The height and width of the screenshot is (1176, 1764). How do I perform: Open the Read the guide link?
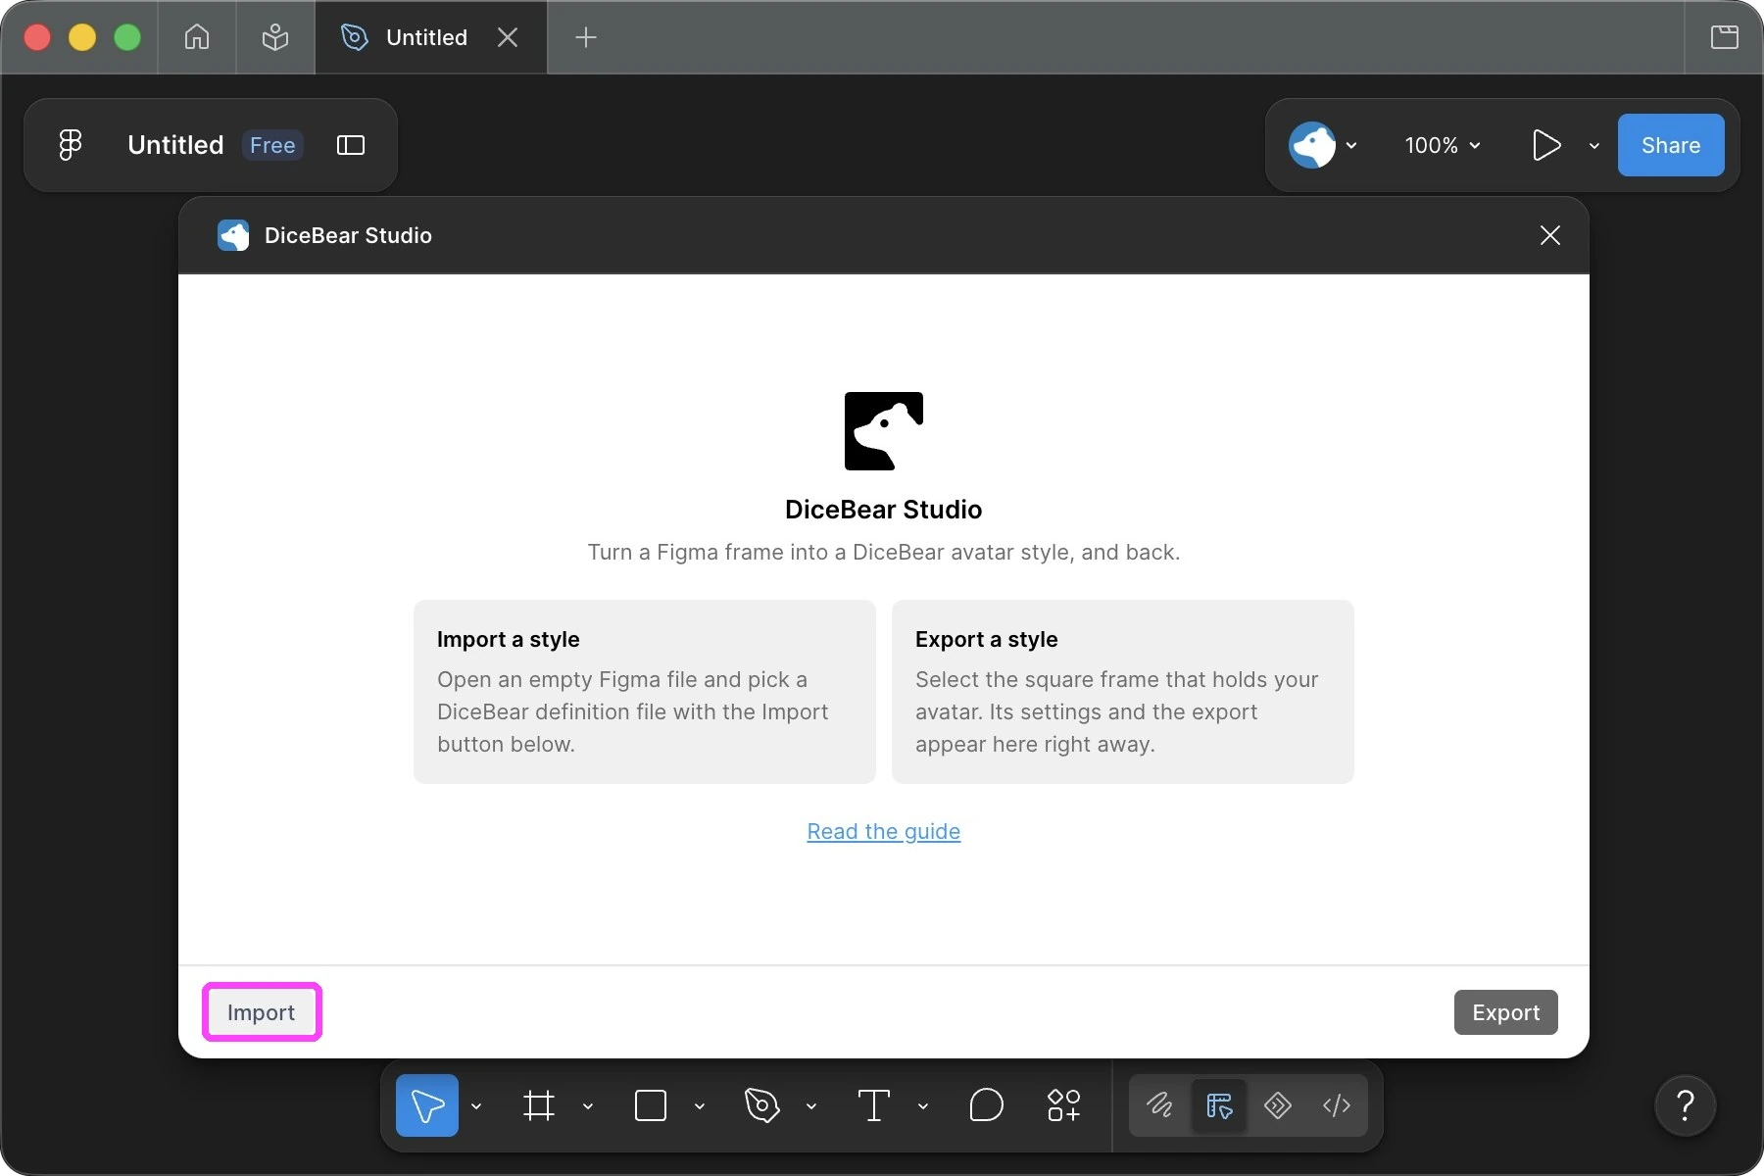tap(884, 831)
